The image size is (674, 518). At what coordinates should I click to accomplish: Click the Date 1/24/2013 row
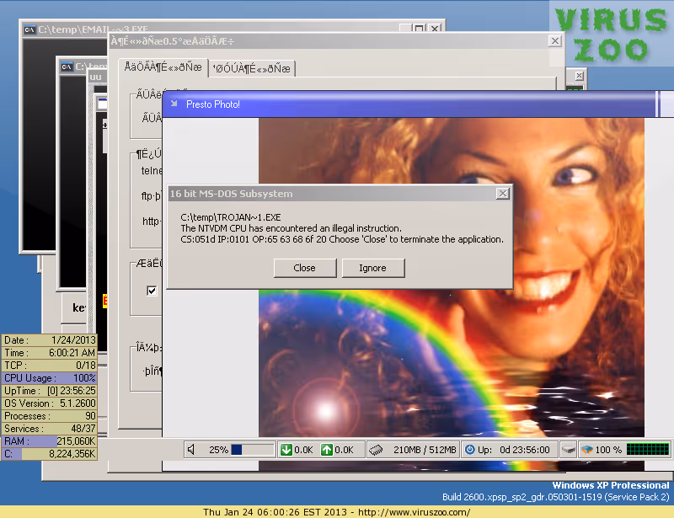click(x=50, y=340)
